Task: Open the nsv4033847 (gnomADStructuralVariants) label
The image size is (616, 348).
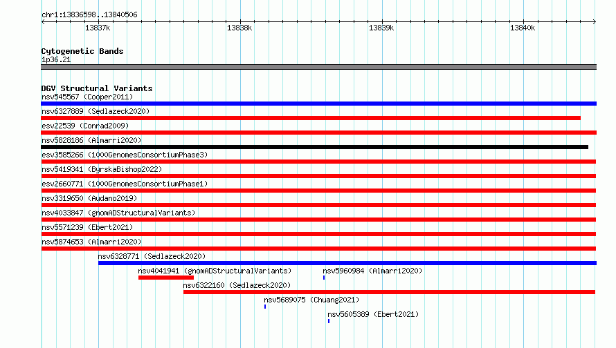Action: (x=118, y=213)
